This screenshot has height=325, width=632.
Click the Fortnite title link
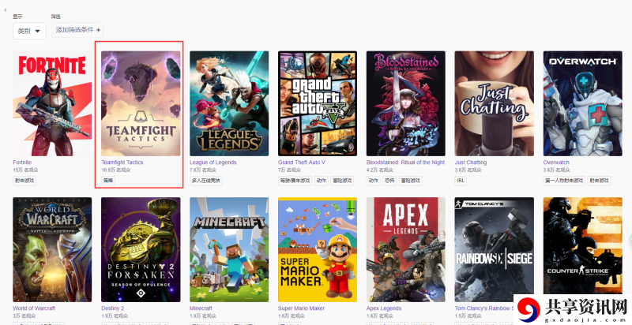click(x=22, y=162)
